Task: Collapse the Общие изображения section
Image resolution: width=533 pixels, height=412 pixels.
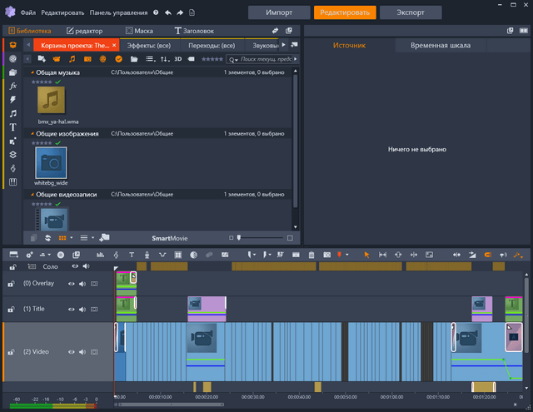Action: click(x=33, y=134)
